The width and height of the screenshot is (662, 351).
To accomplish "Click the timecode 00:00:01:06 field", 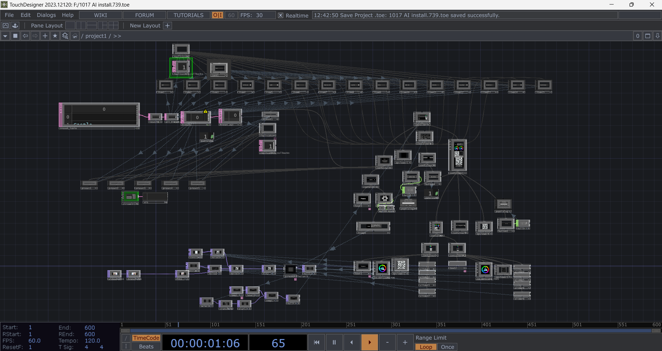I will point(205,343).
